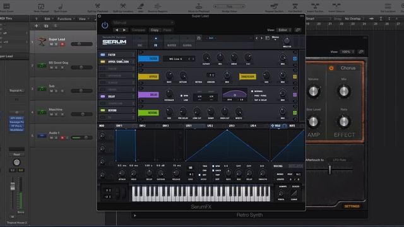Switch to Serum FX tab

156,42
